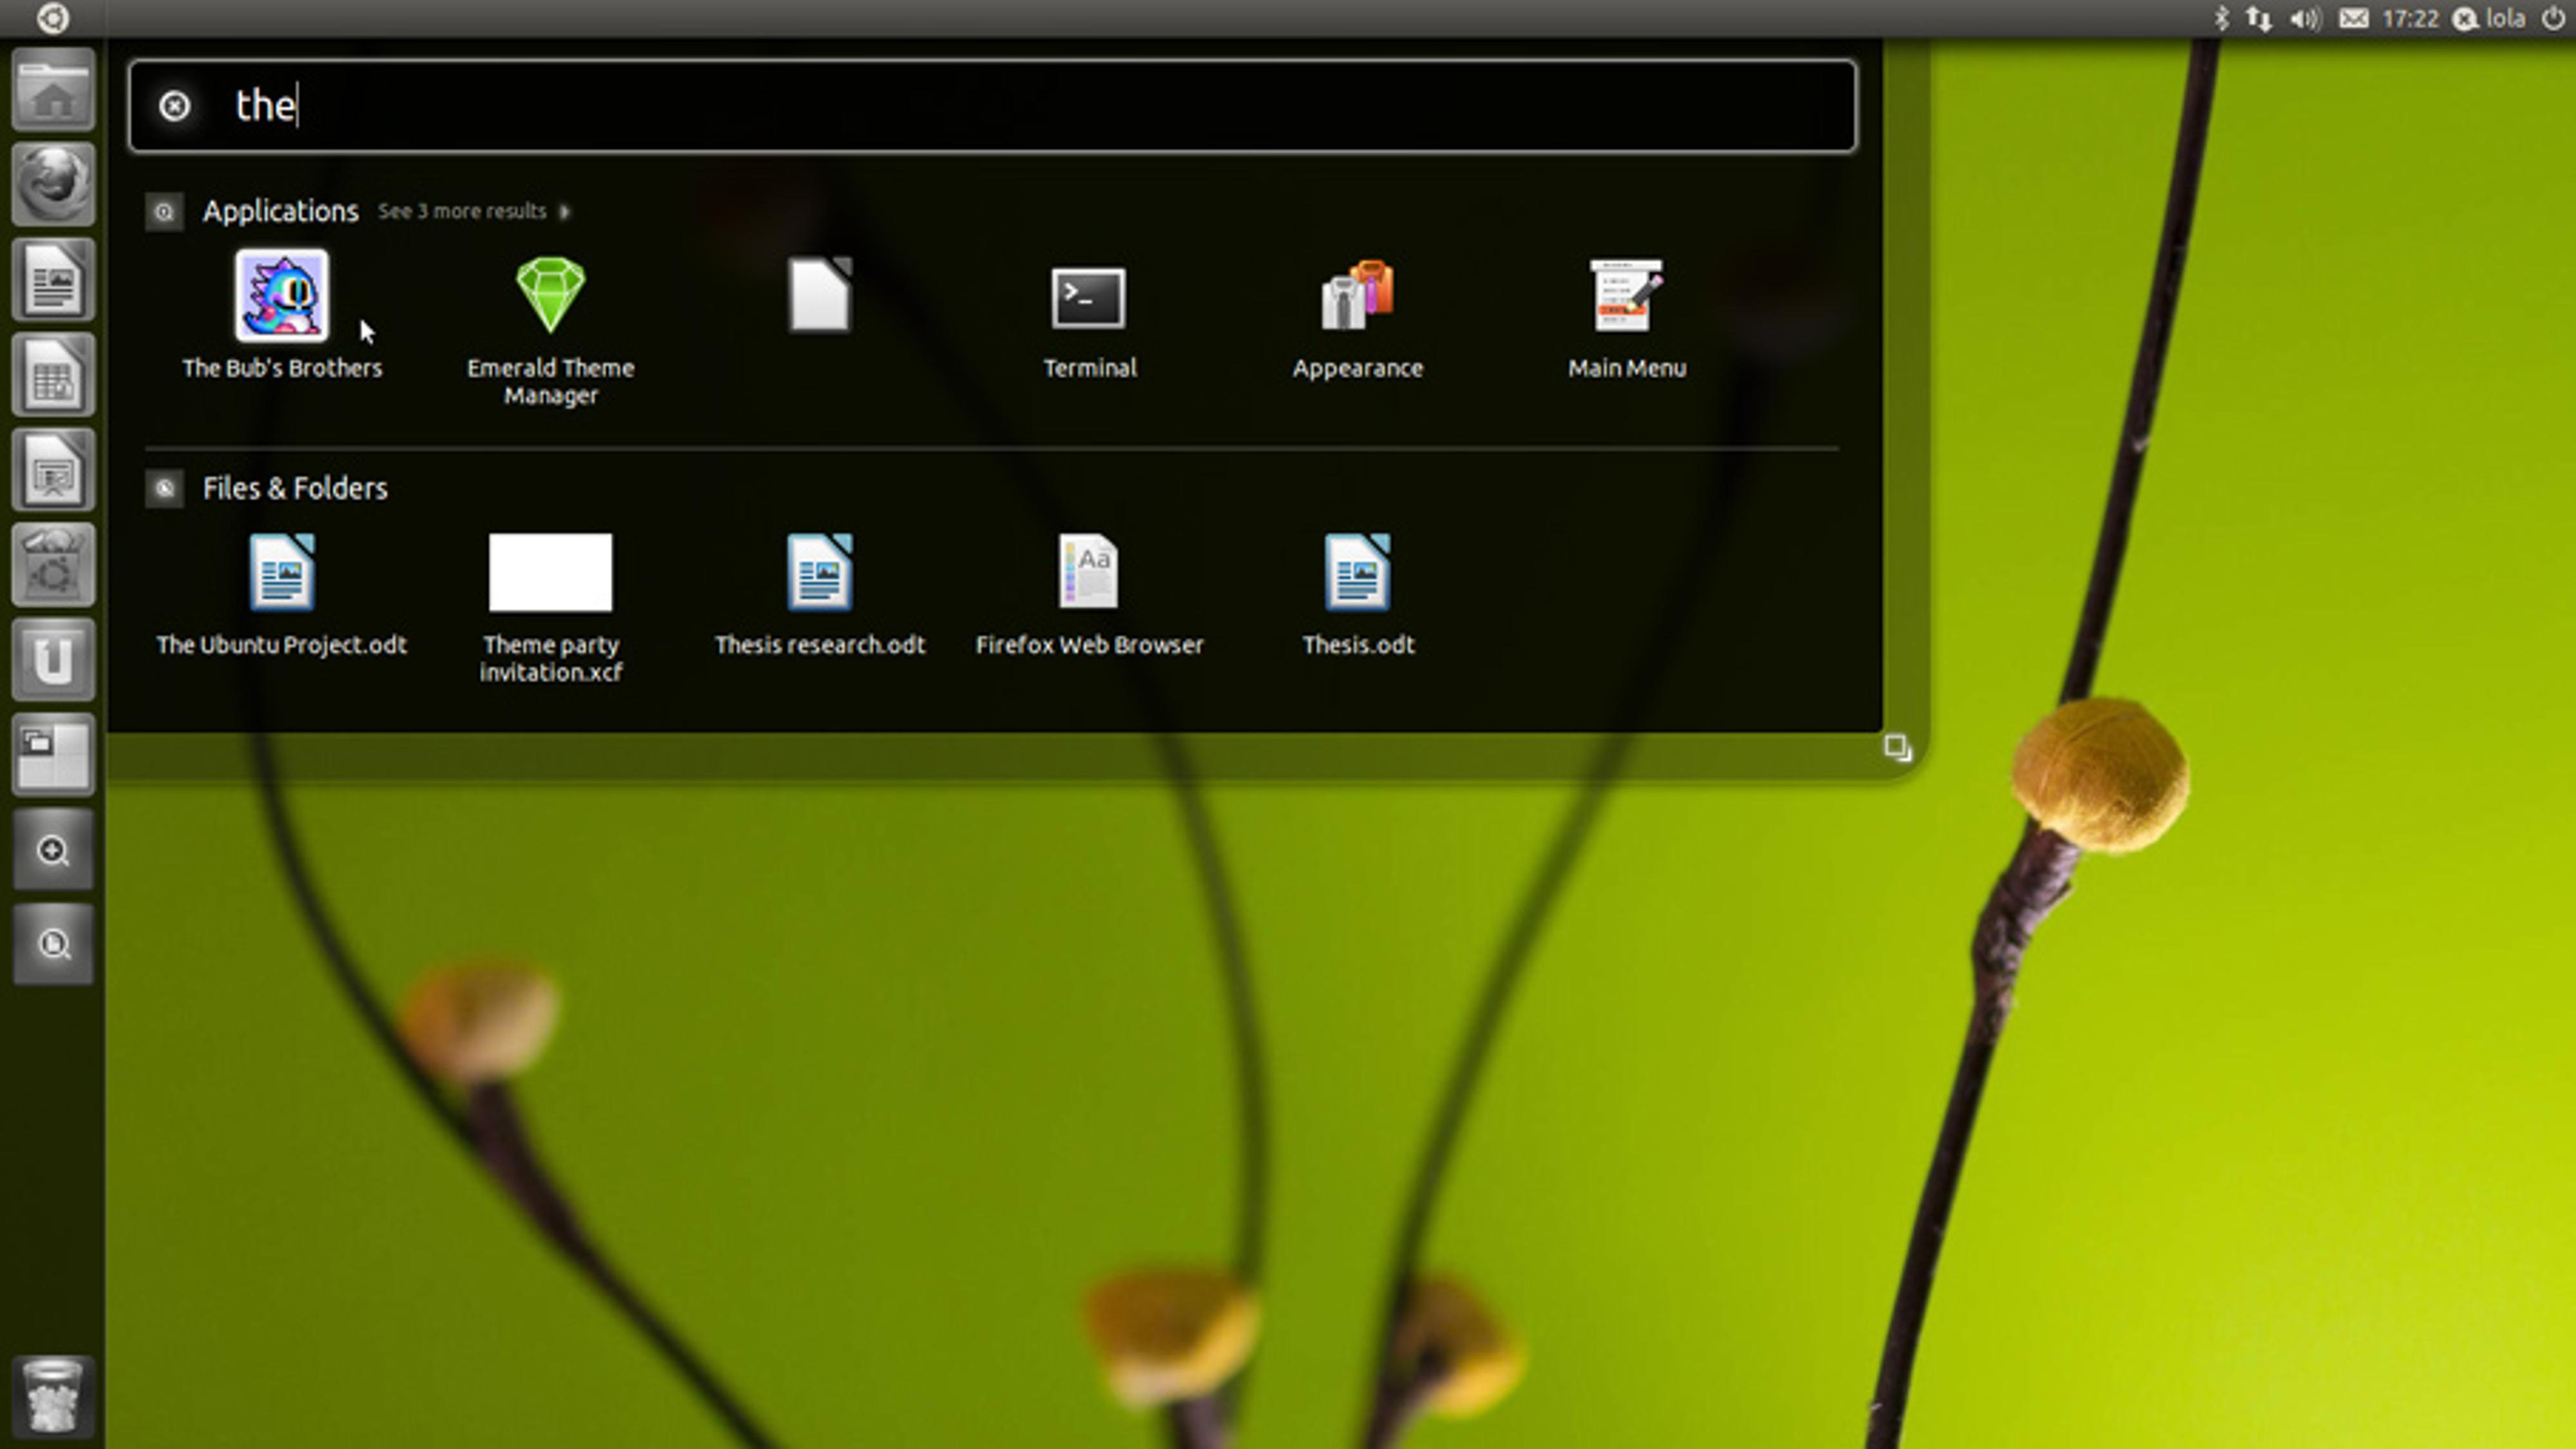Viewport: 2576px width, 1449px height.
Task: Launch Firefox from the launcher
Action: (x=54, y=185)
